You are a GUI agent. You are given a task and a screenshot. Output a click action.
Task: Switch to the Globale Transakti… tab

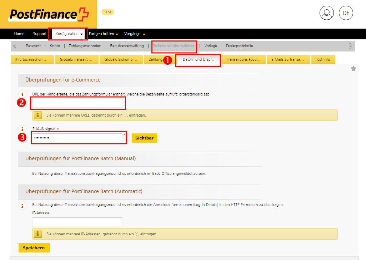[x=77, y=59]
